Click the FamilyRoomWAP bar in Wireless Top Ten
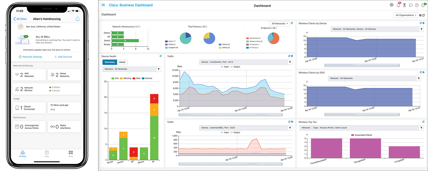 (326, 148)
